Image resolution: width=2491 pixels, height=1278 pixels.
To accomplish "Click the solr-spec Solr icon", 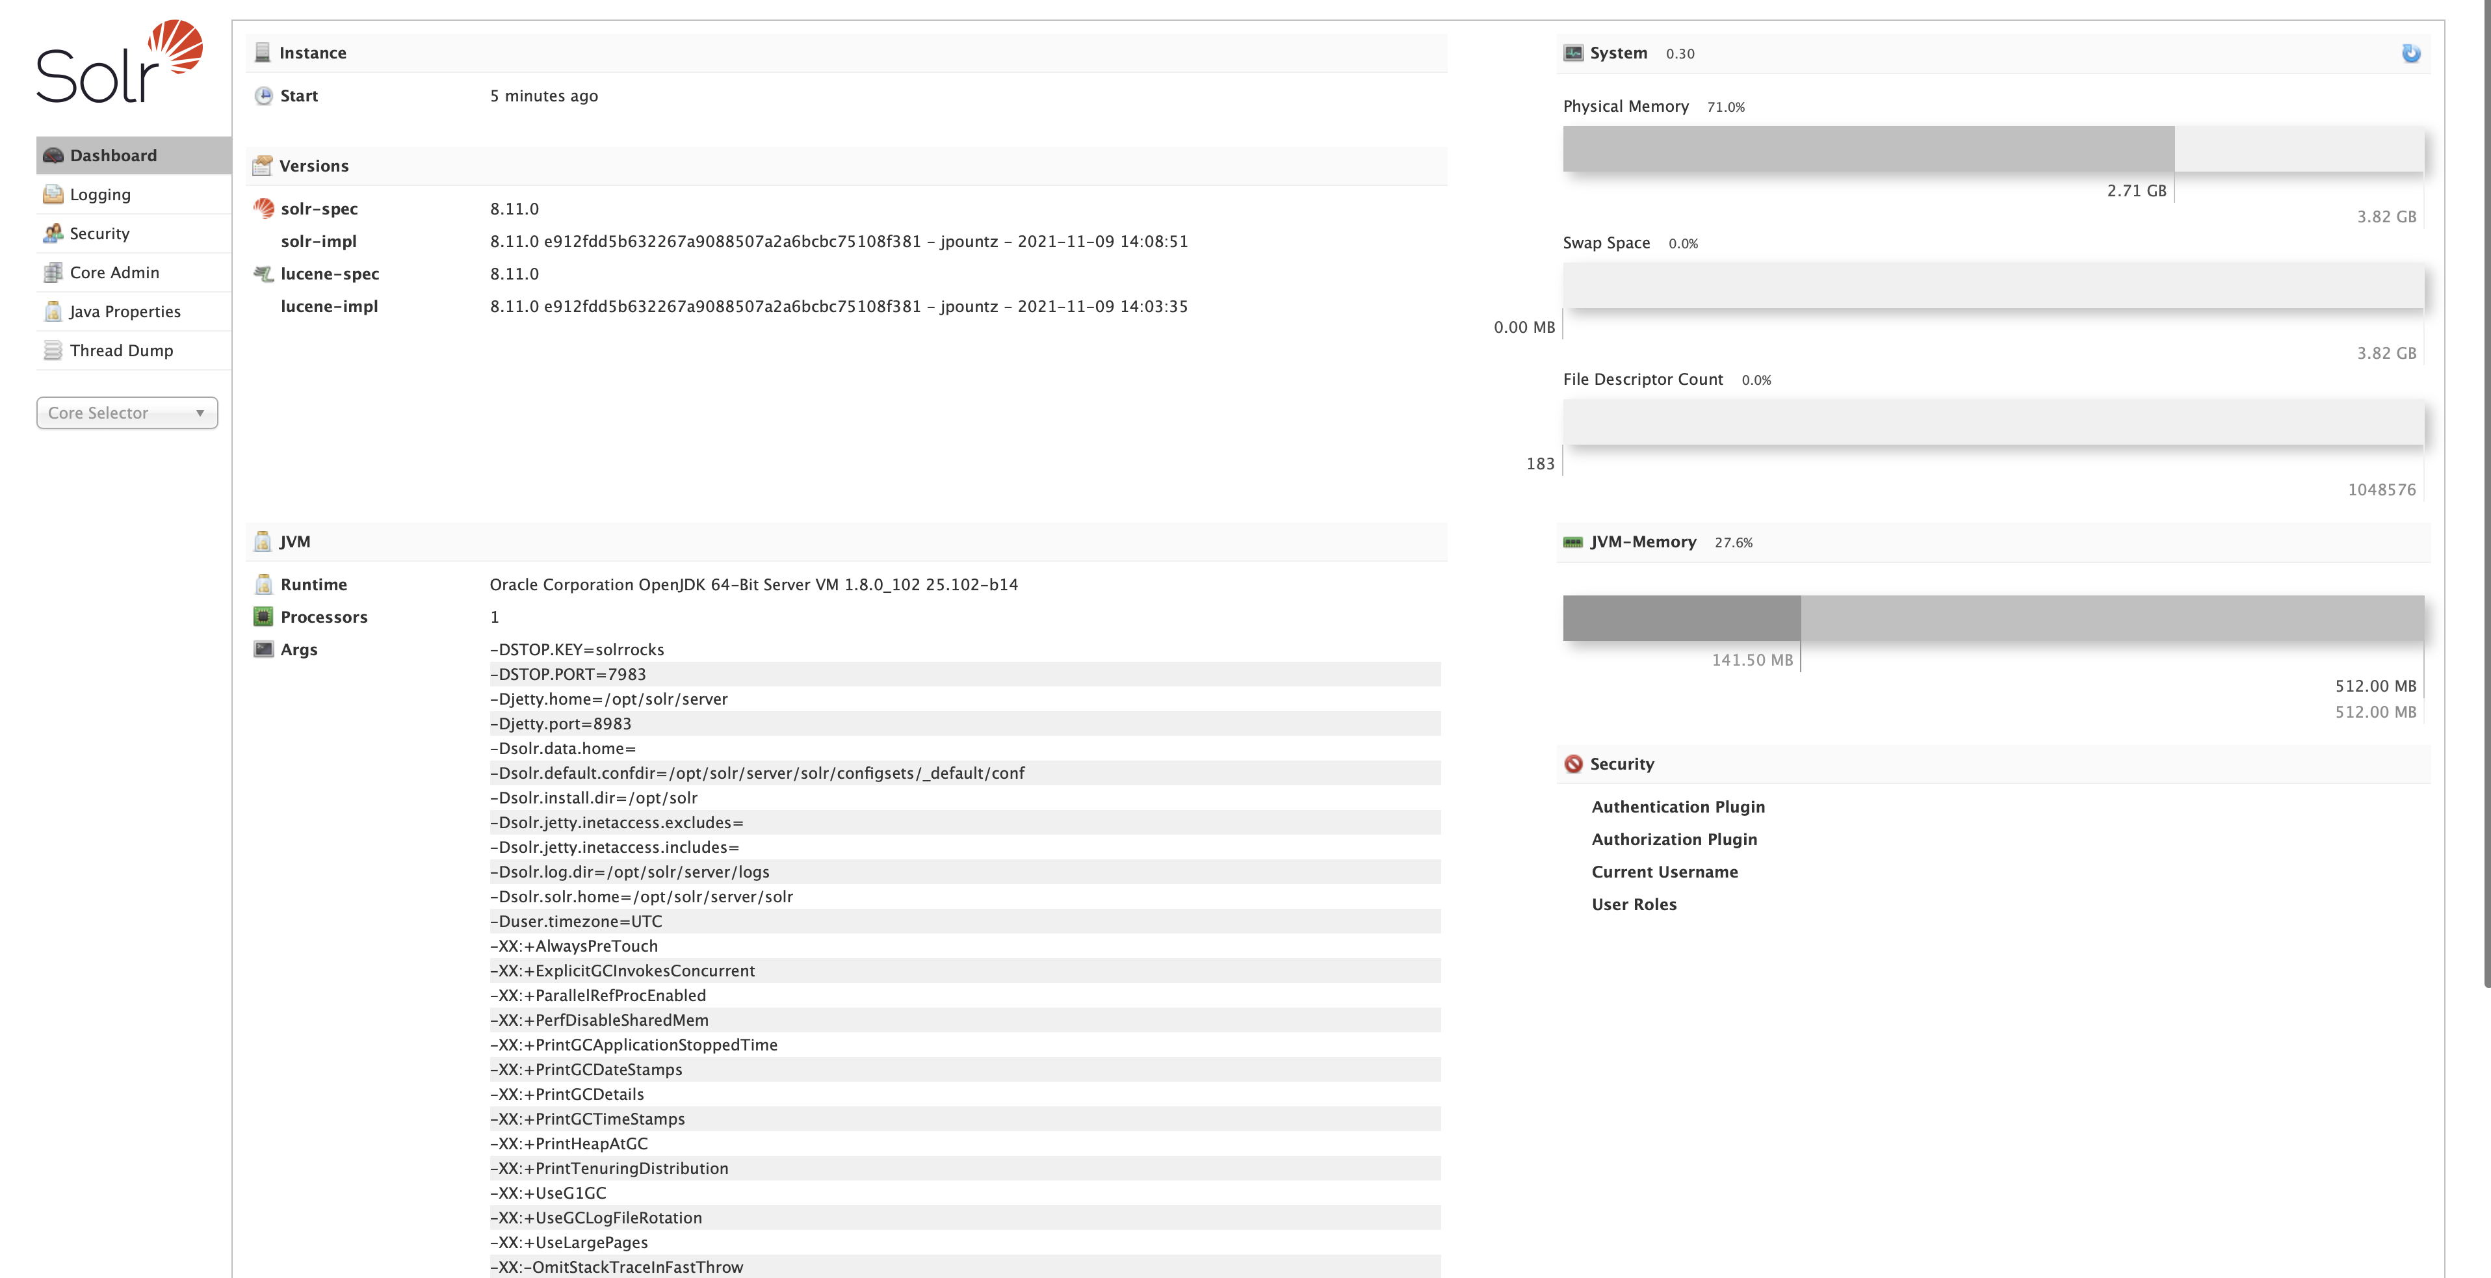I will tap(263, 208).
